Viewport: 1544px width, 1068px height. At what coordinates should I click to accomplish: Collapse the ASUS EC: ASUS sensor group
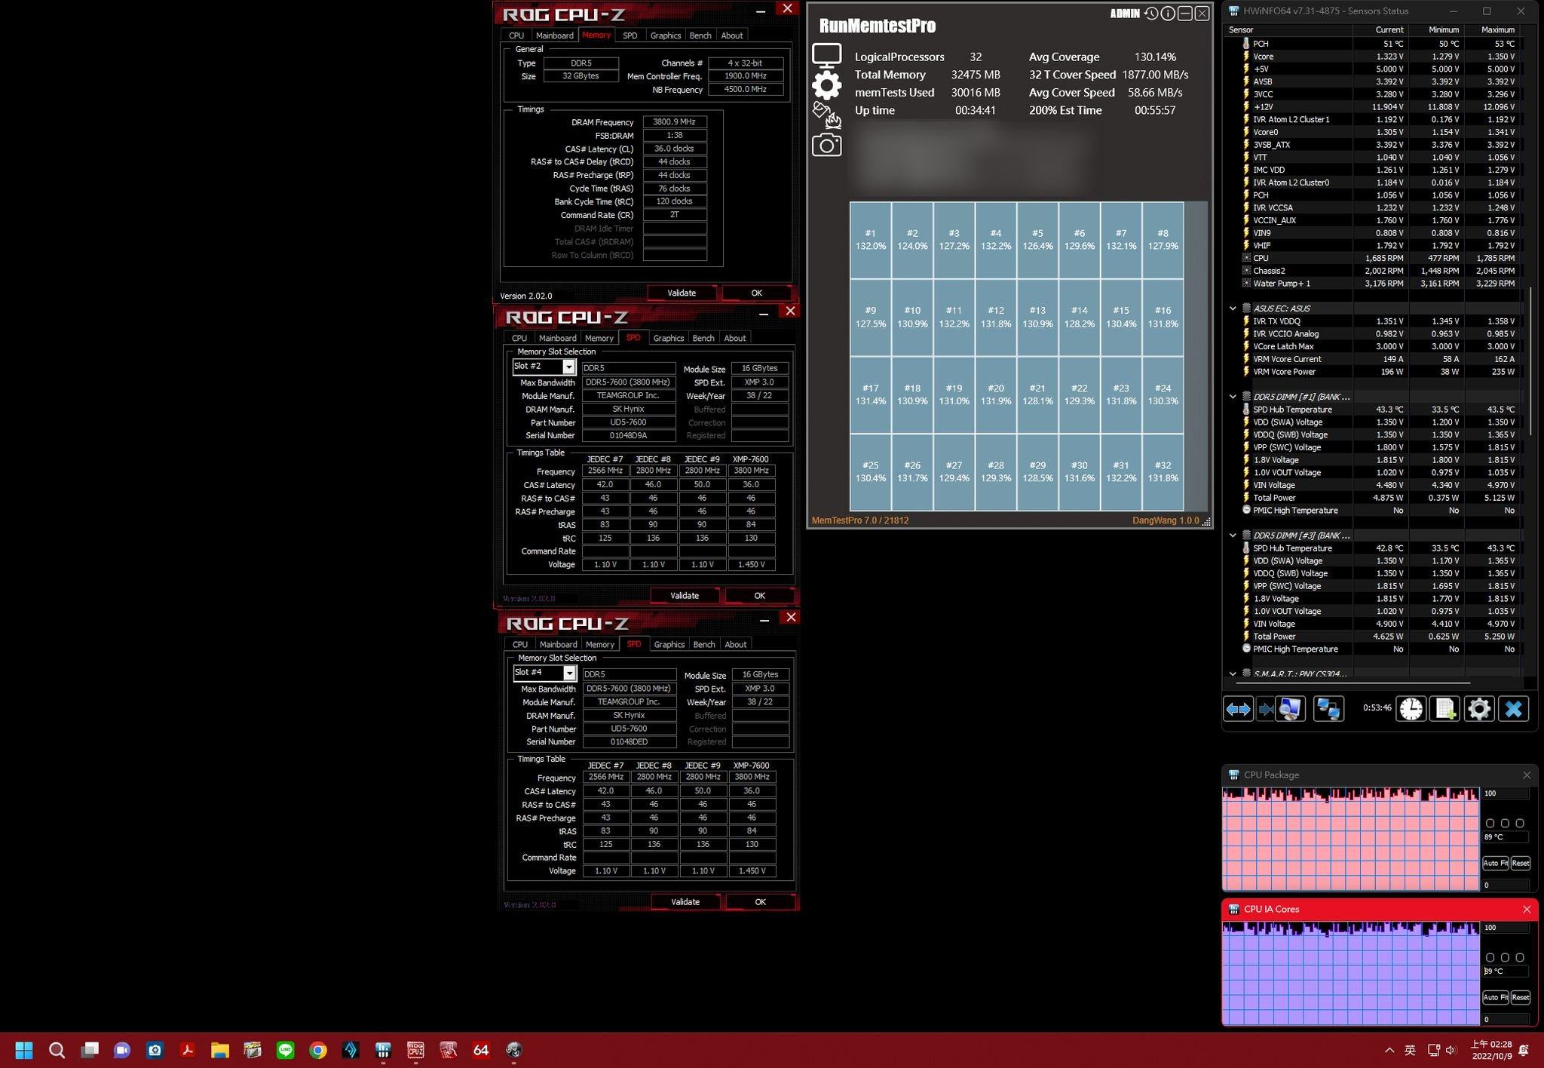pos(1233,308)
